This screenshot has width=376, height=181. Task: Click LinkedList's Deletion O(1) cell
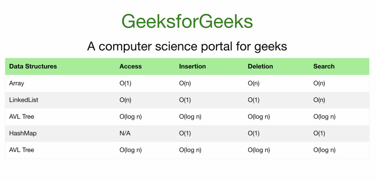(x=254, y=100)
